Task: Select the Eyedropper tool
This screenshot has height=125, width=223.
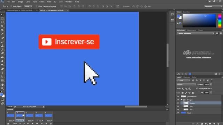Action: coord(2,34)
